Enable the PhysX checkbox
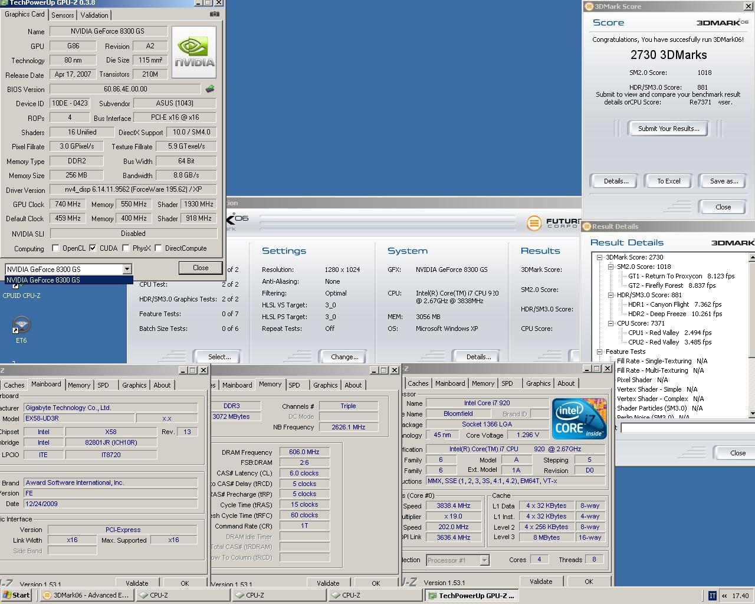The height and width of the screenshot is (604, 755). [126, 248]
